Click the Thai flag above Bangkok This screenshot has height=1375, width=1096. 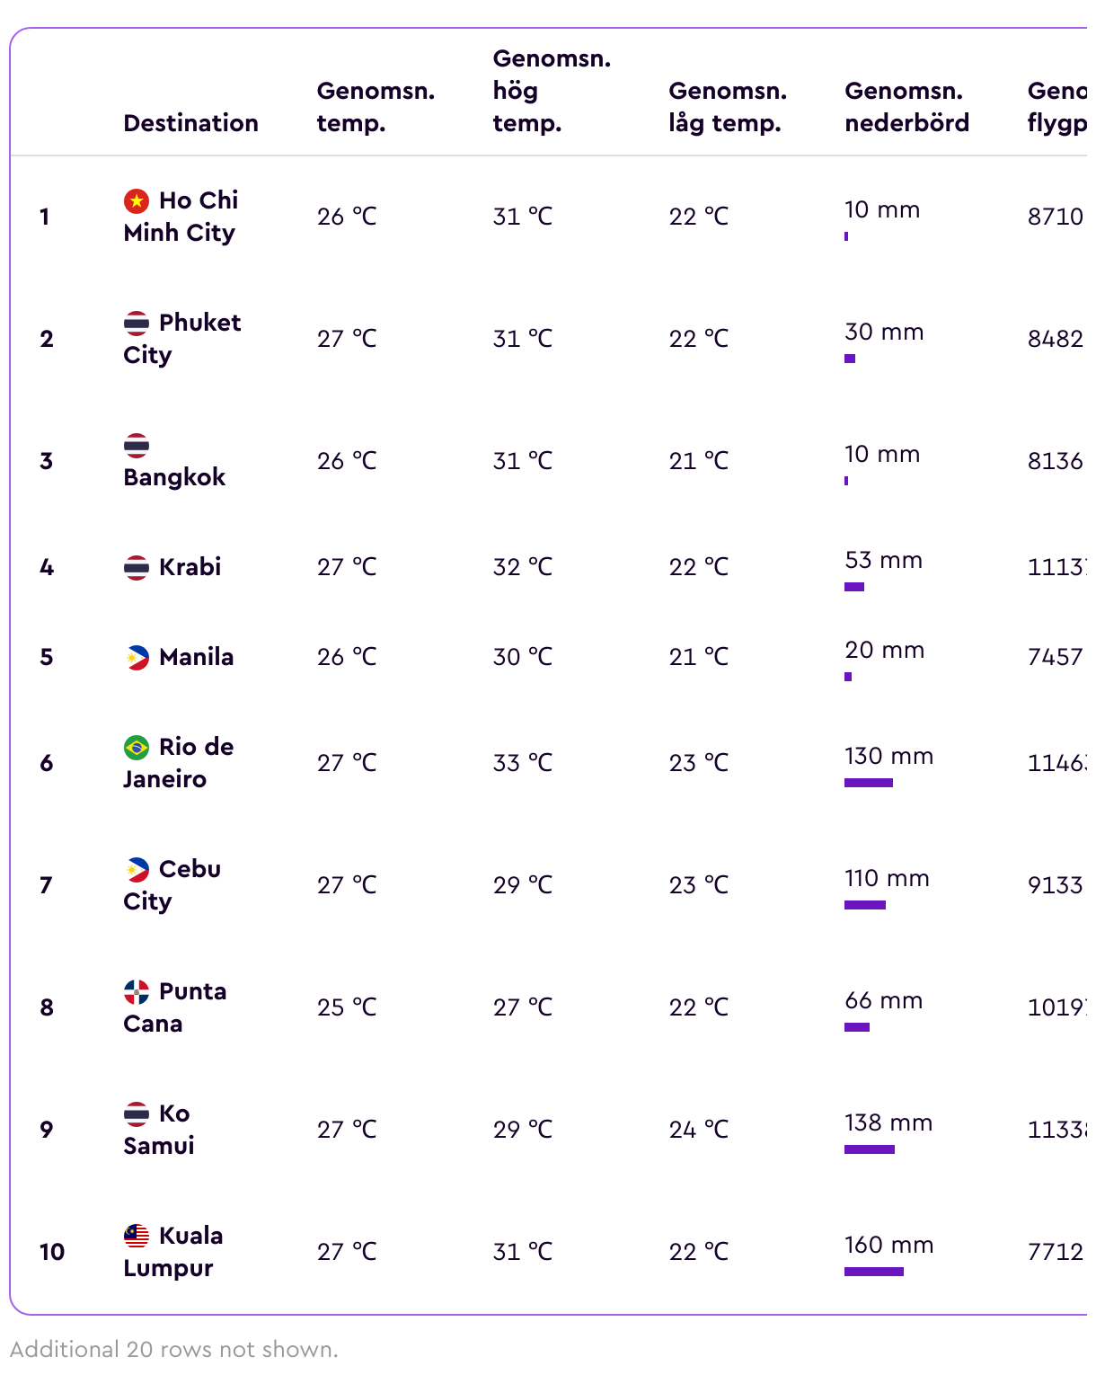tap(137, 445)
